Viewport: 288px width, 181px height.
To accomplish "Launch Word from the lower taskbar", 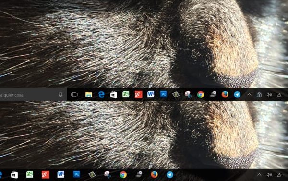I will coord(61,174).
